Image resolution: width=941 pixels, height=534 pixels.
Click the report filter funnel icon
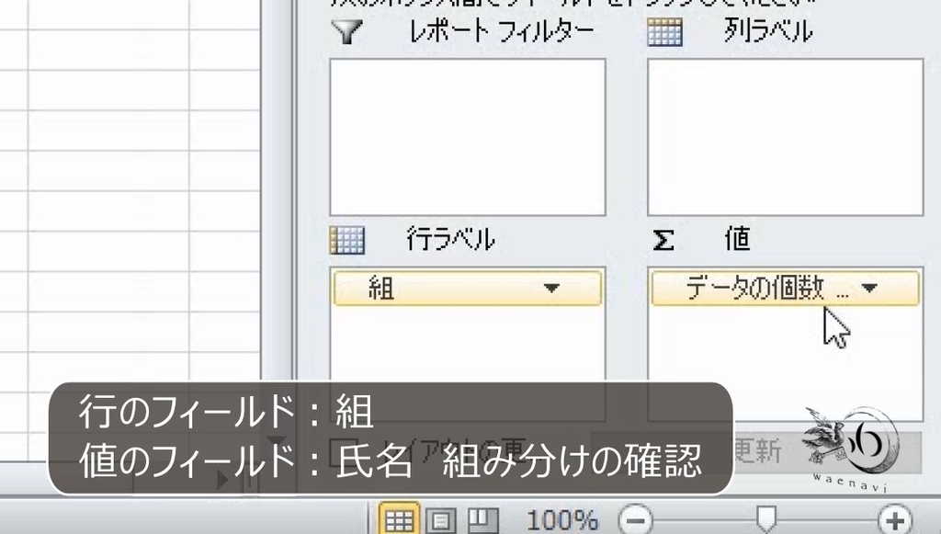[x=347, y=31]
